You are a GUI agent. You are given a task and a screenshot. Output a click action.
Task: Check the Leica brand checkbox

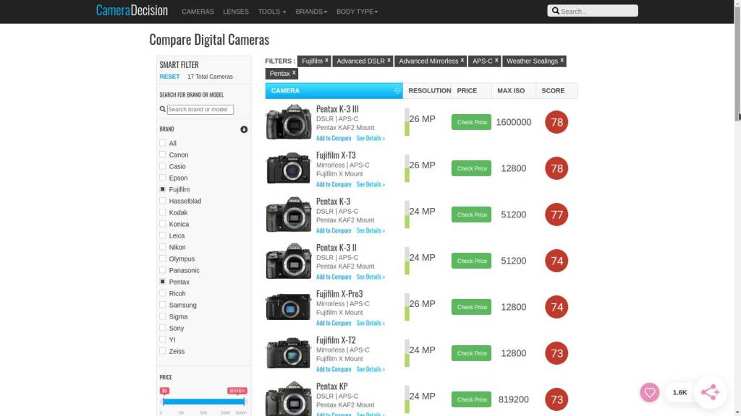click(x=163, y=235)
